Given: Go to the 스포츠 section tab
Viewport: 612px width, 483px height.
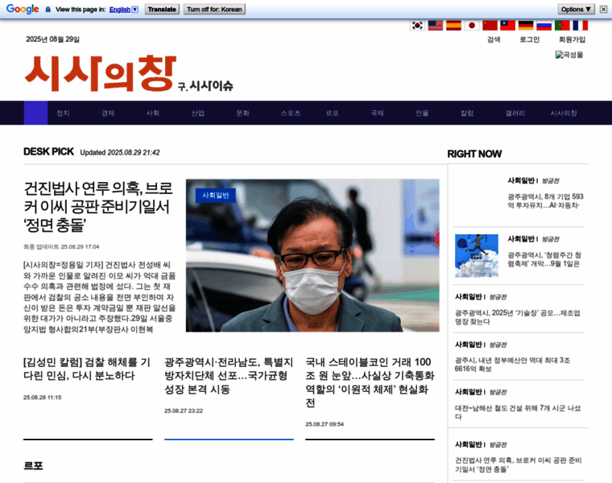Looking at the screenshot, I should click(x=291, y=114).
